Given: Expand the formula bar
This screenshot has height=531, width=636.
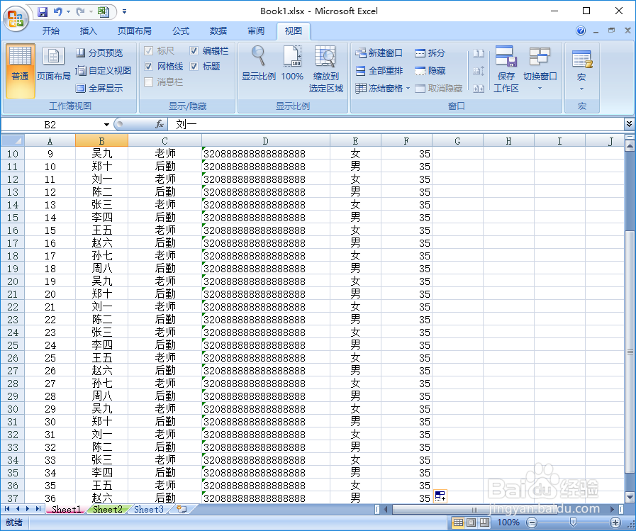Looking at the screenshot, I should pyautogui.click(x=629, y=124).
